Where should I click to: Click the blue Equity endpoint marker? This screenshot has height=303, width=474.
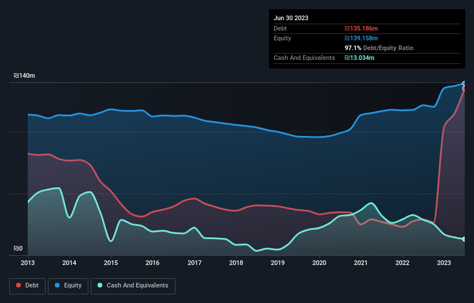pos(464,84)
